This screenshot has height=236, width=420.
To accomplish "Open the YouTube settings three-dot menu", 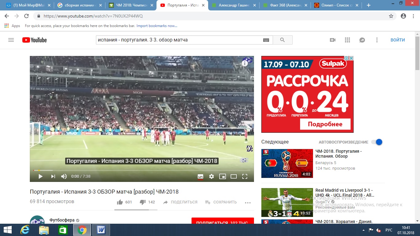I will 377,40.
